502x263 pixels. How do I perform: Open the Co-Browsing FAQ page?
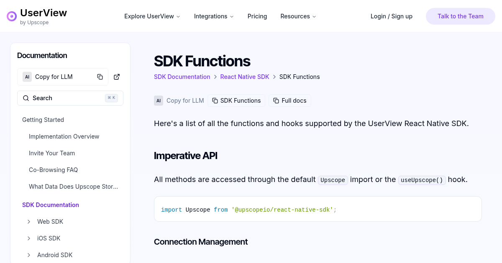coord(53,170)
